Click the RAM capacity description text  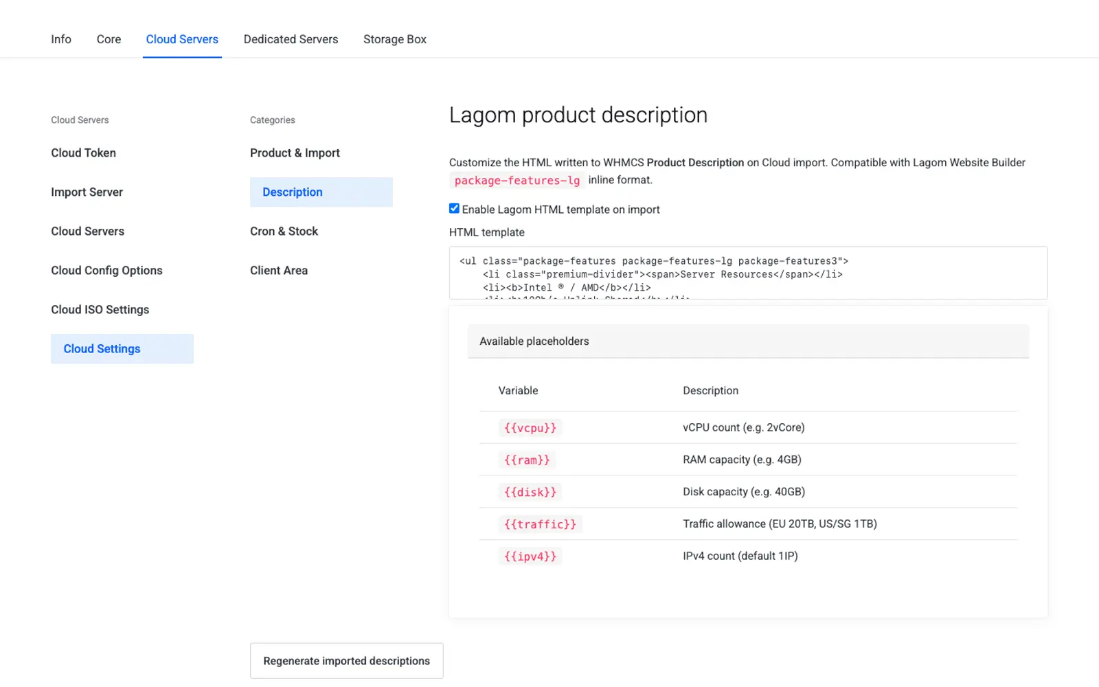(742, 460)
